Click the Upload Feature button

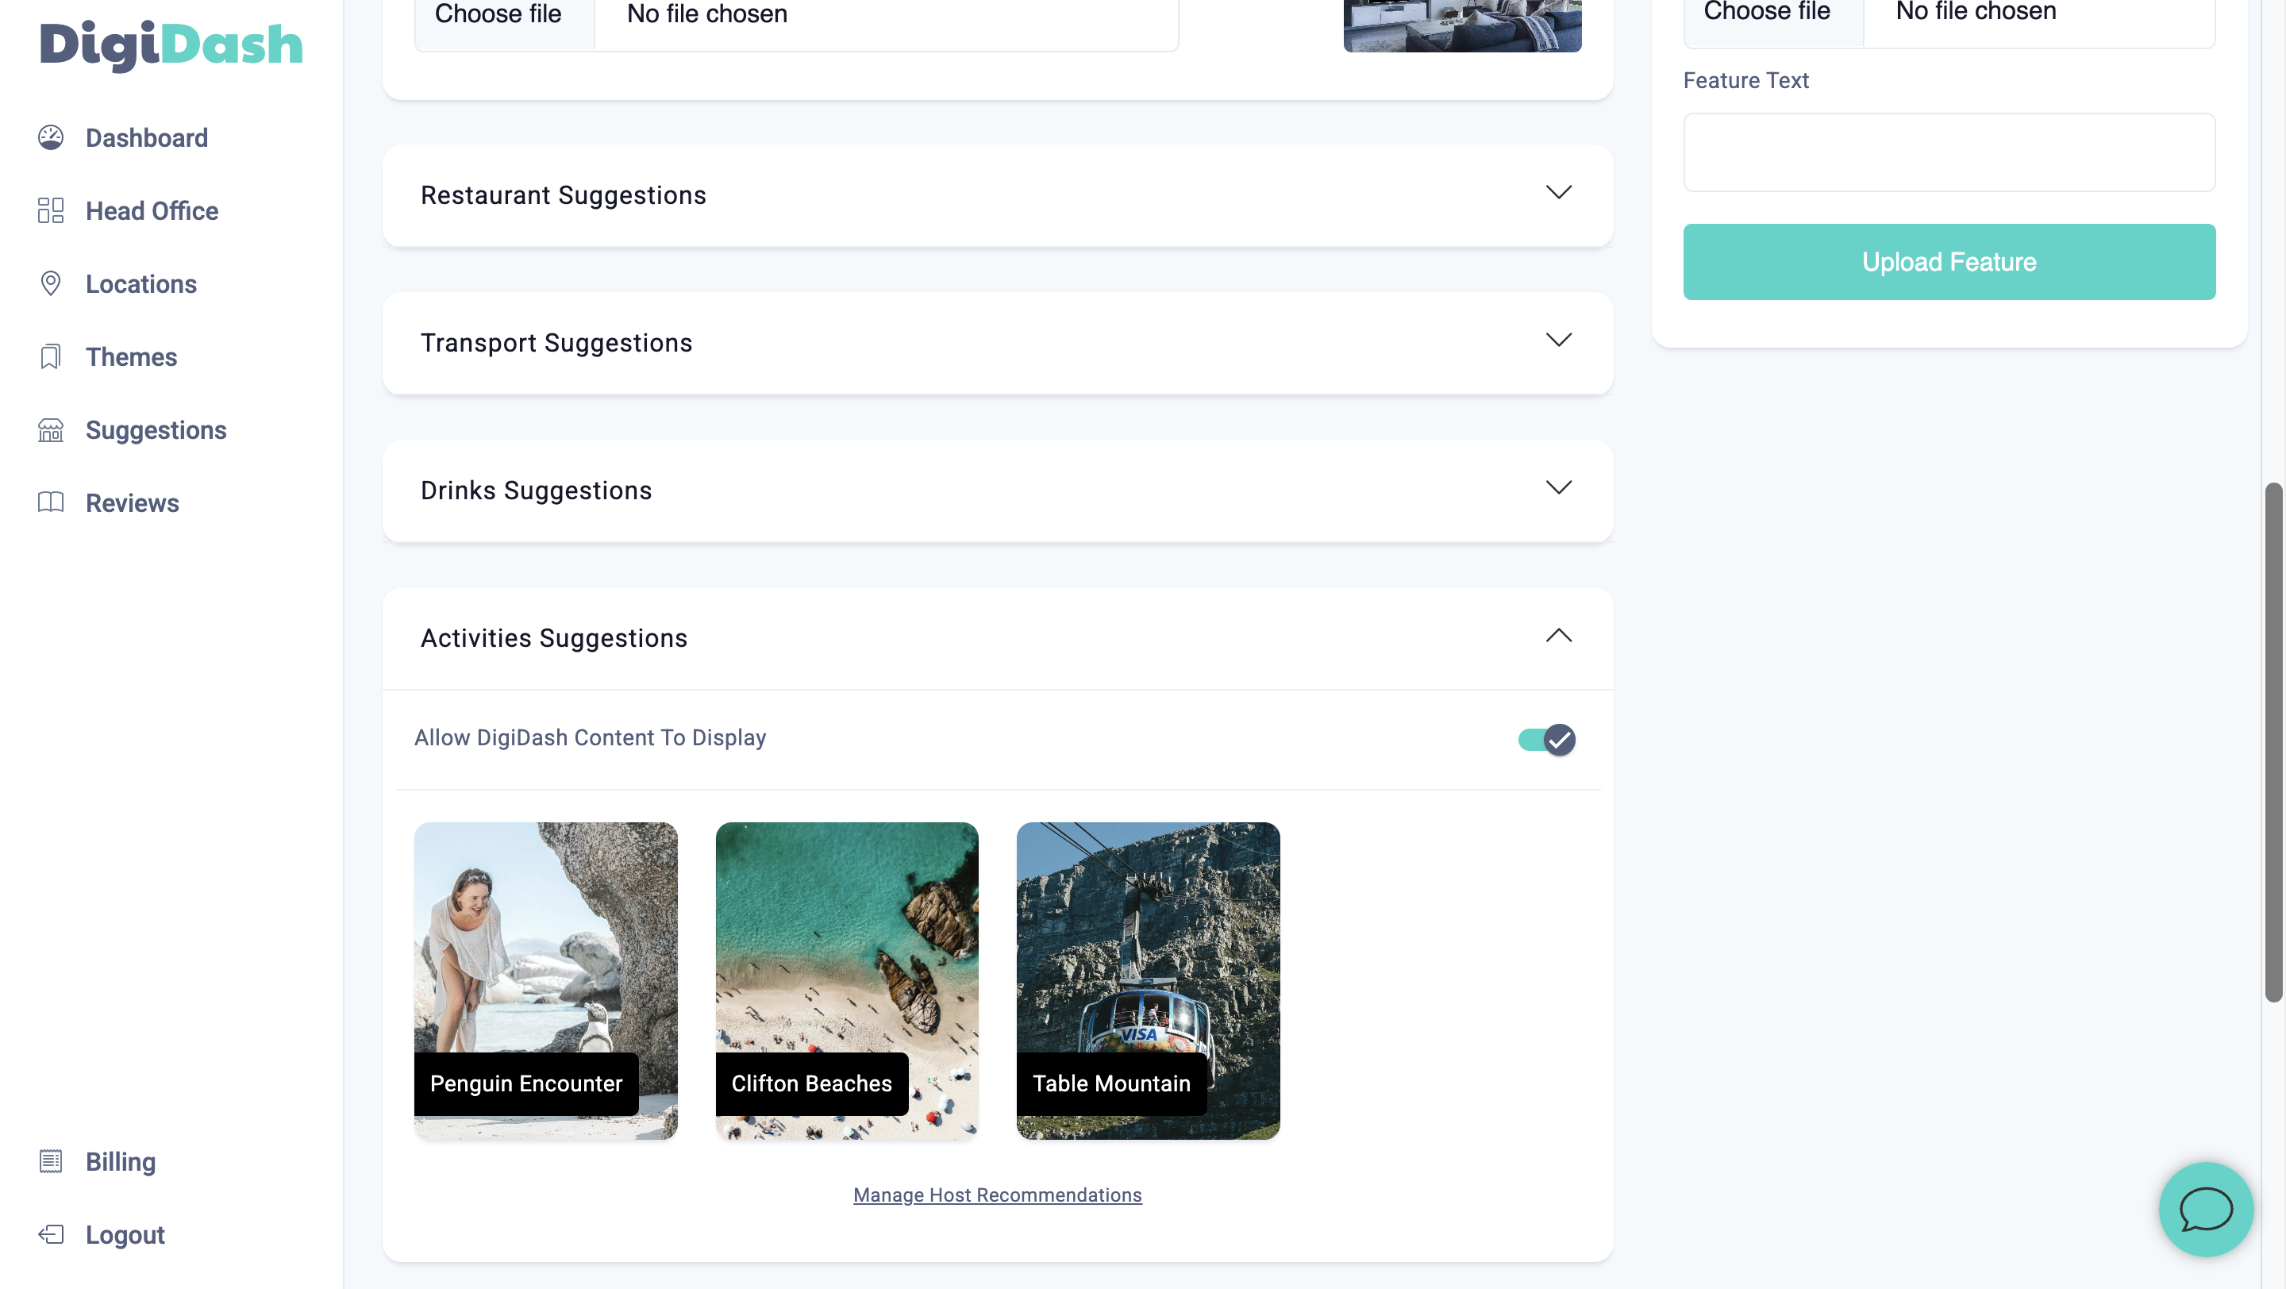1949,262
